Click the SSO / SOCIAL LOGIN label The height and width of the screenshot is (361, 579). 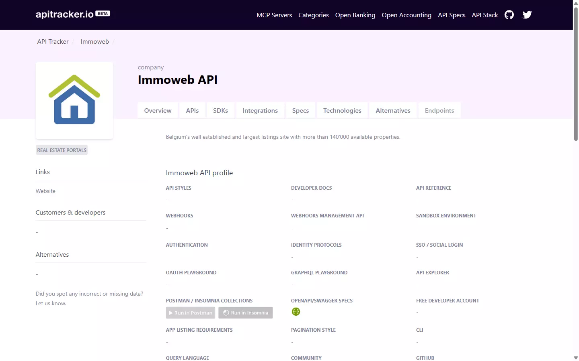439,245
